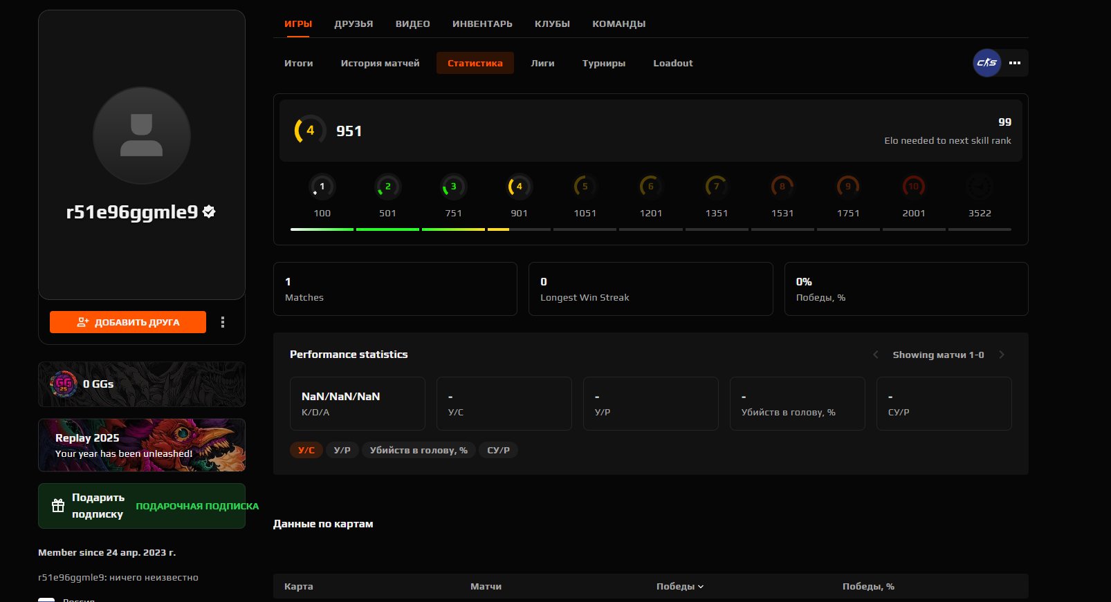Toggle Убийств в голову, % filter chip
Viewport: 1111px width, 602px height.
point(419,450)
